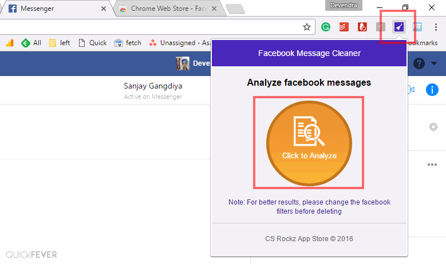This screenshot has height=264, width=446.
Task: Open a new tab
Action: pos(235,9)
